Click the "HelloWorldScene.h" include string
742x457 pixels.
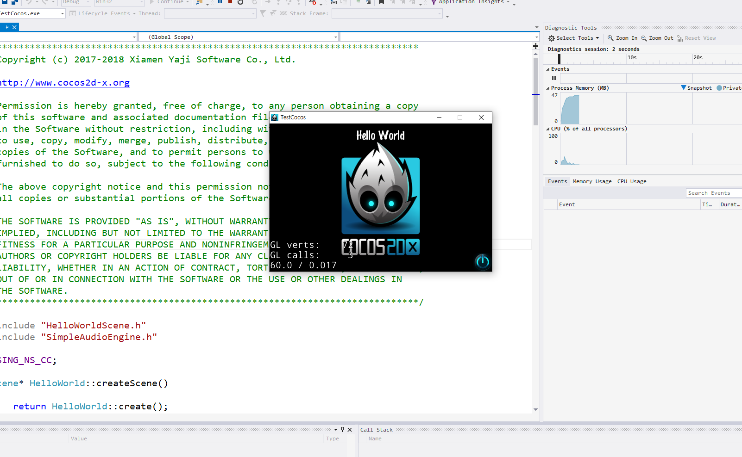tap(94, 326)
